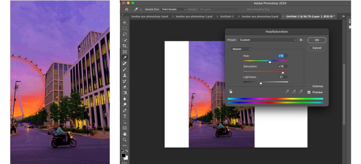Select the Horizontal Type tool
The width and height of the screenshot is (361, 164).
pyautogui.click(x=124, y=116)
